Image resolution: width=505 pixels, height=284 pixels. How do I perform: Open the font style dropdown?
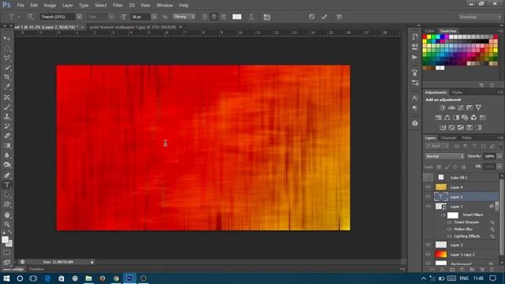(x=110, y=17)
